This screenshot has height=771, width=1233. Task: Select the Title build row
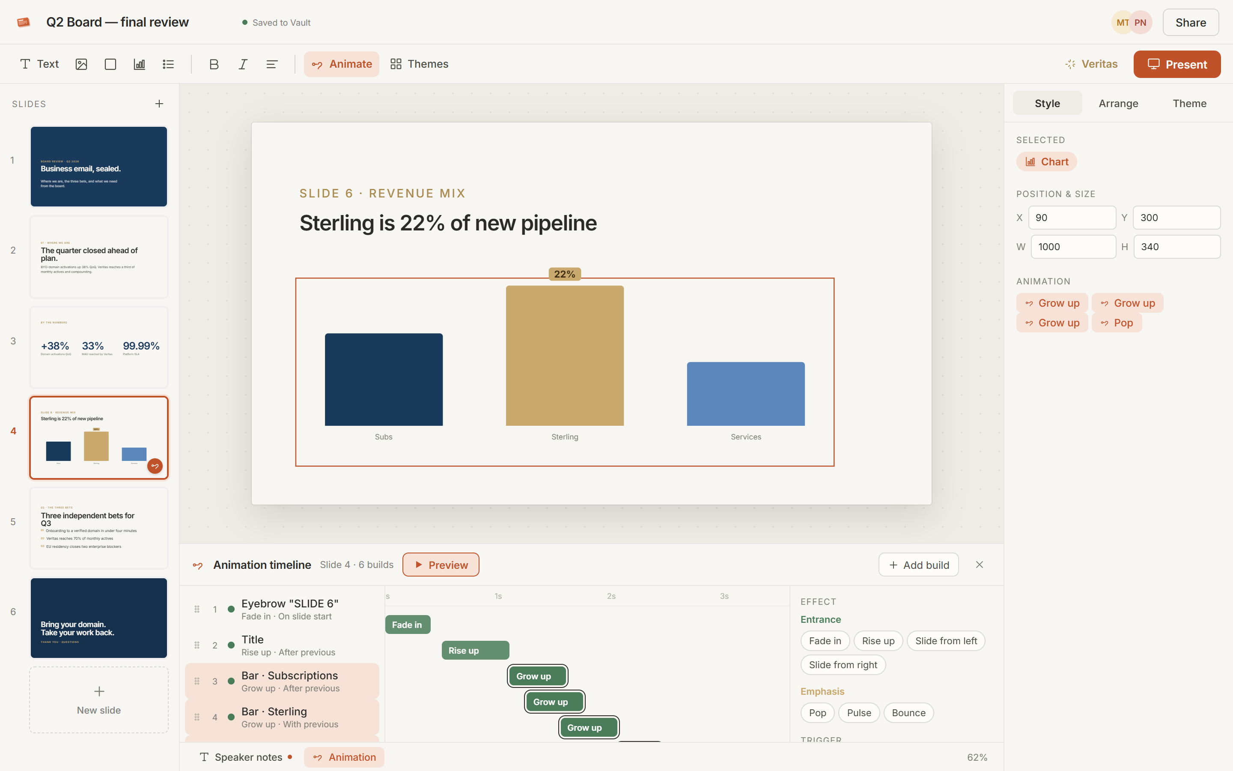[x=282, y=645]
